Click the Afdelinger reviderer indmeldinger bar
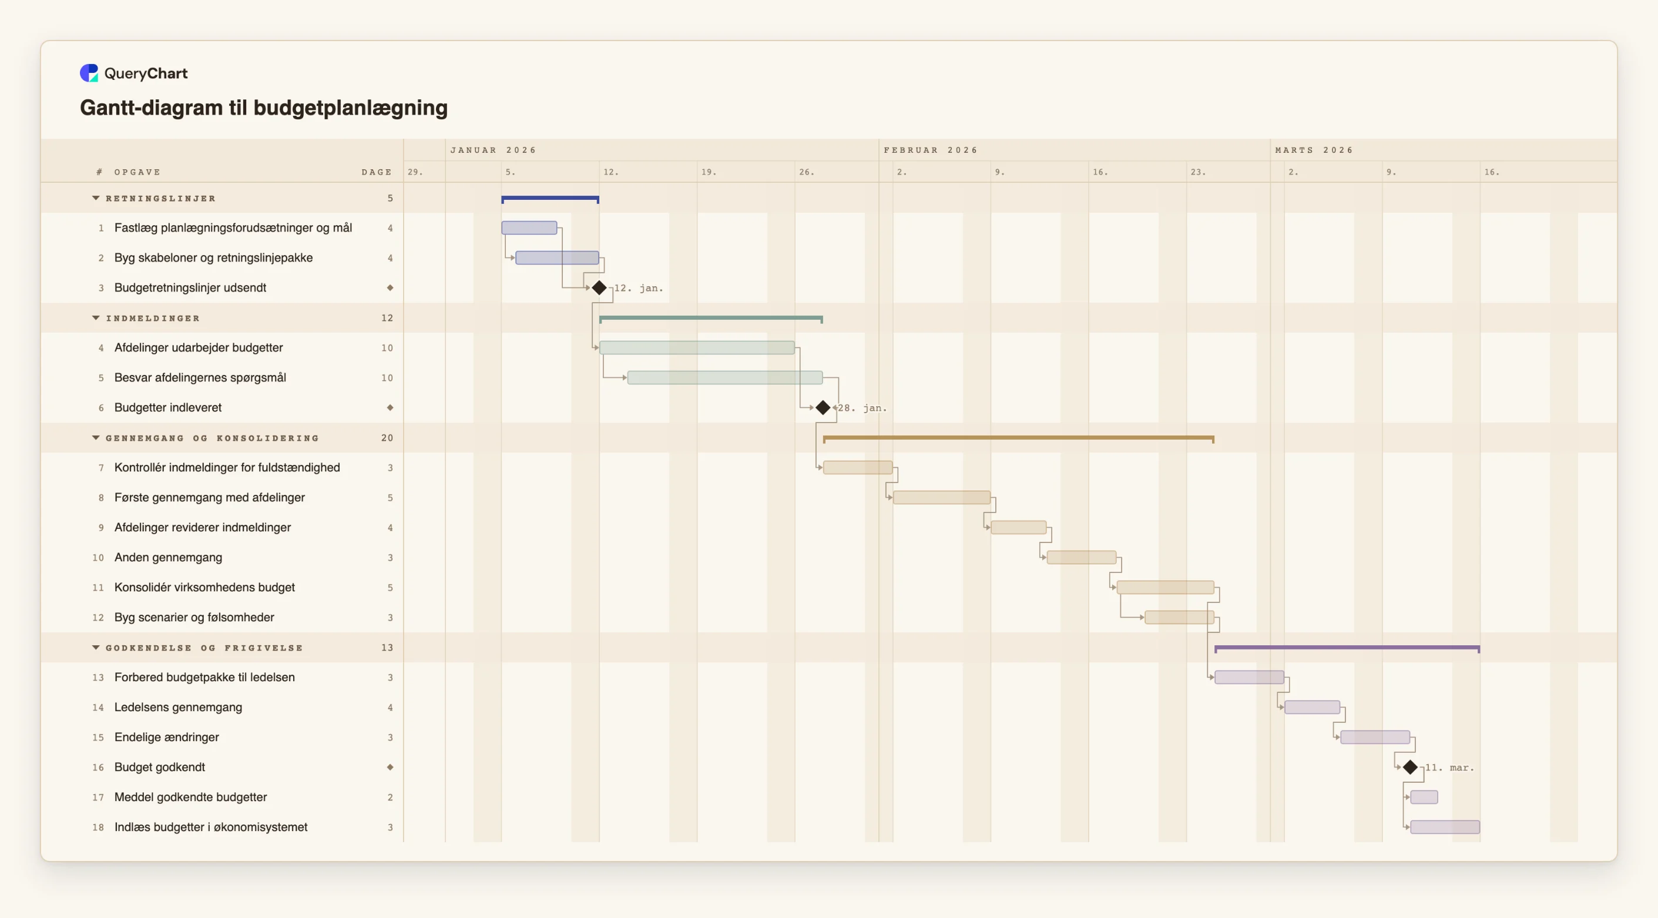 1019,527
